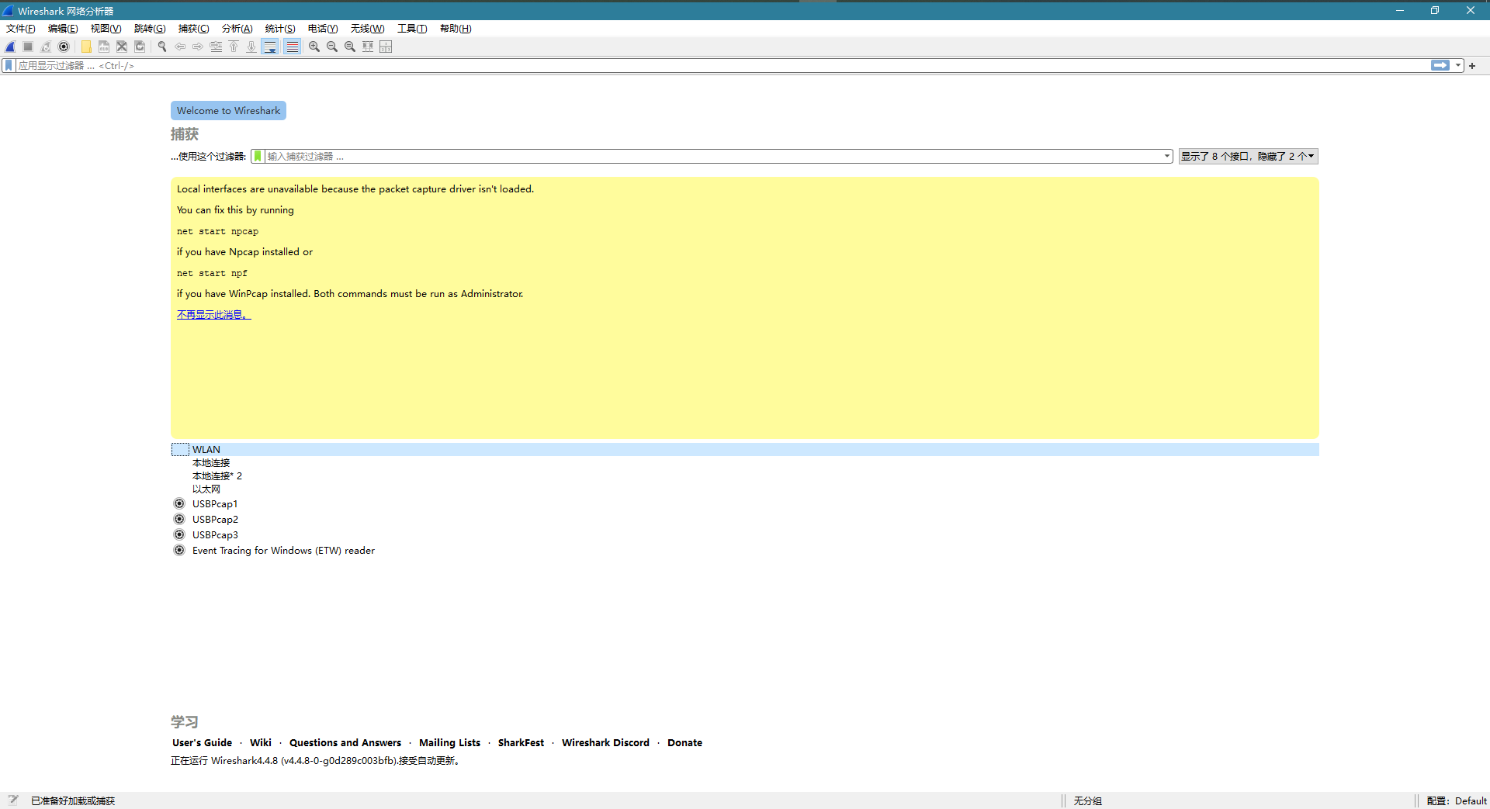Open the 工具(T) menu
The height and width of the screenshot is (809, 1490).
coord(412,29)
